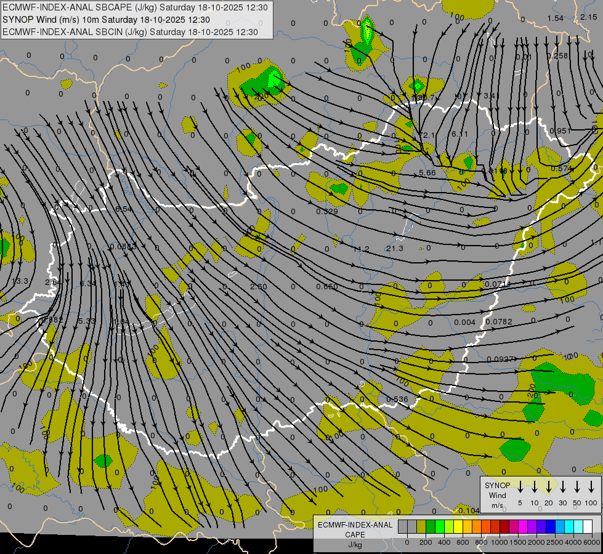Click the 1000 tick label on color bar

pos(500,542)
